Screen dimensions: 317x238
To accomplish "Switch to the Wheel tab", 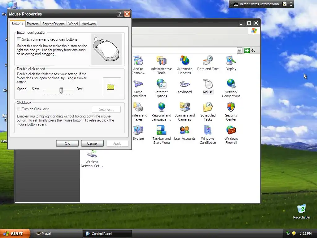I will point(73,24).
